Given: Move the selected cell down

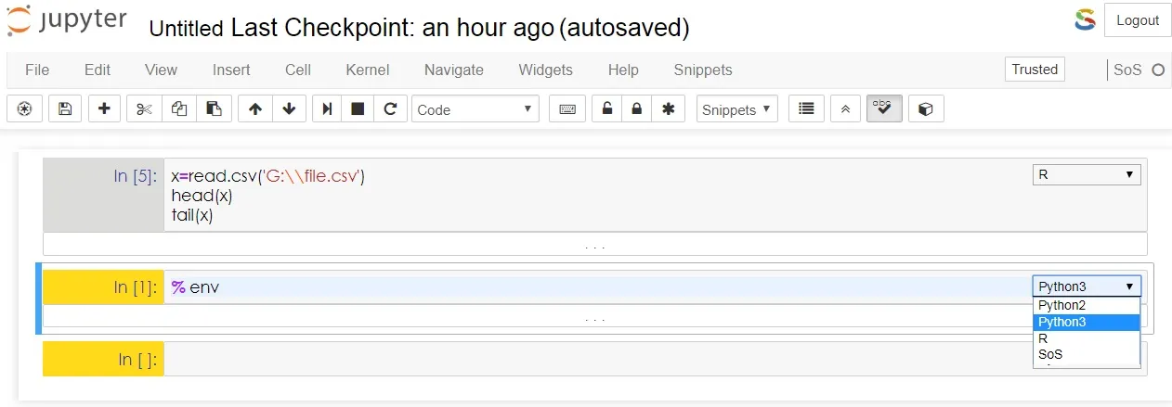Looking at the screenshot, I should [289, 108].
